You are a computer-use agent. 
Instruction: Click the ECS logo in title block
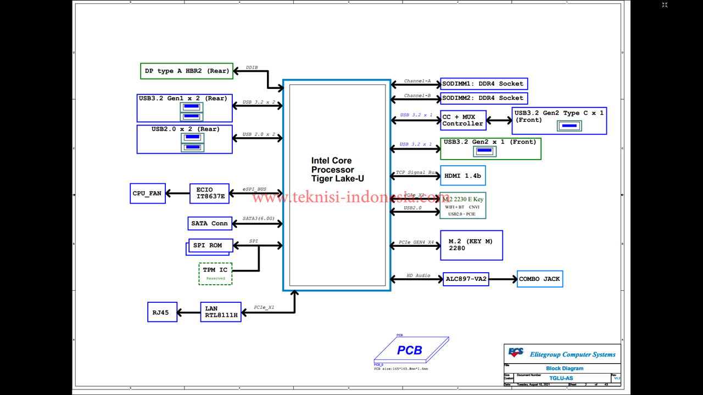[516, 352]
